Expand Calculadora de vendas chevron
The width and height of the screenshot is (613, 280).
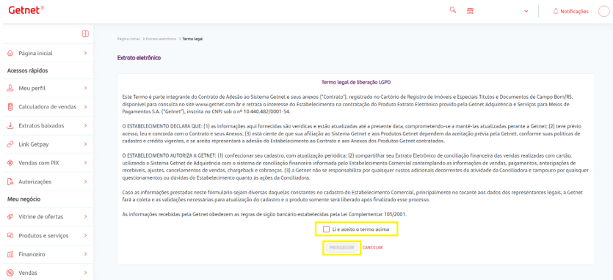pos(85,106)
